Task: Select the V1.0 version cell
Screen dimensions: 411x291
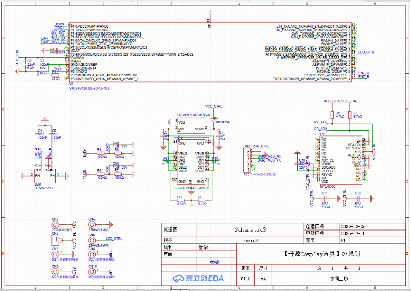Action: point(245,279)
